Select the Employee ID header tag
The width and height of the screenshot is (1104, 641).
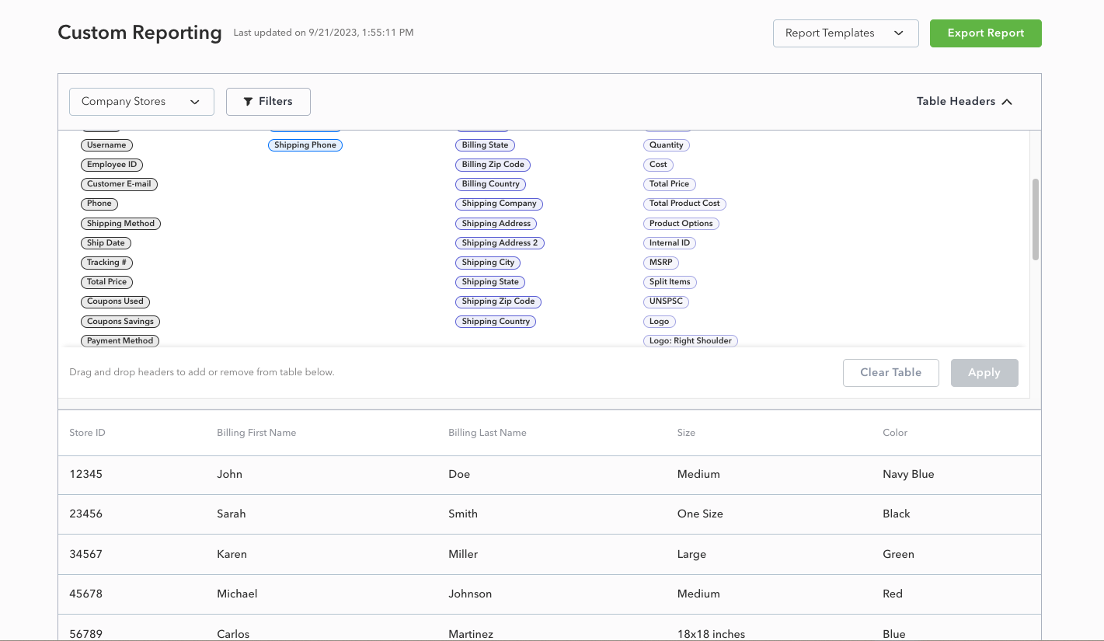(112, 165)
